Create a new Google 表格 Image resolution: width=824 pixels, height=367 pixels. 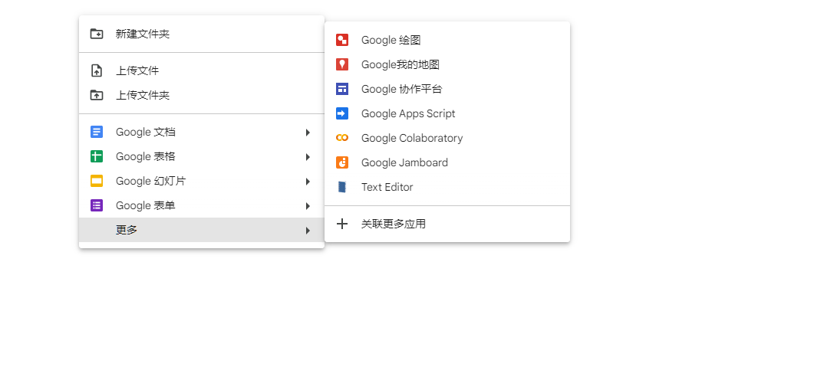(x=202, y=156)
